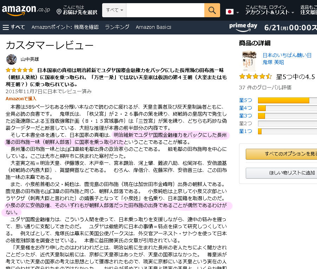Open review title starting 日本国家の真相は
This screenshot has height=269, width=317.
(x=116, y=77)
